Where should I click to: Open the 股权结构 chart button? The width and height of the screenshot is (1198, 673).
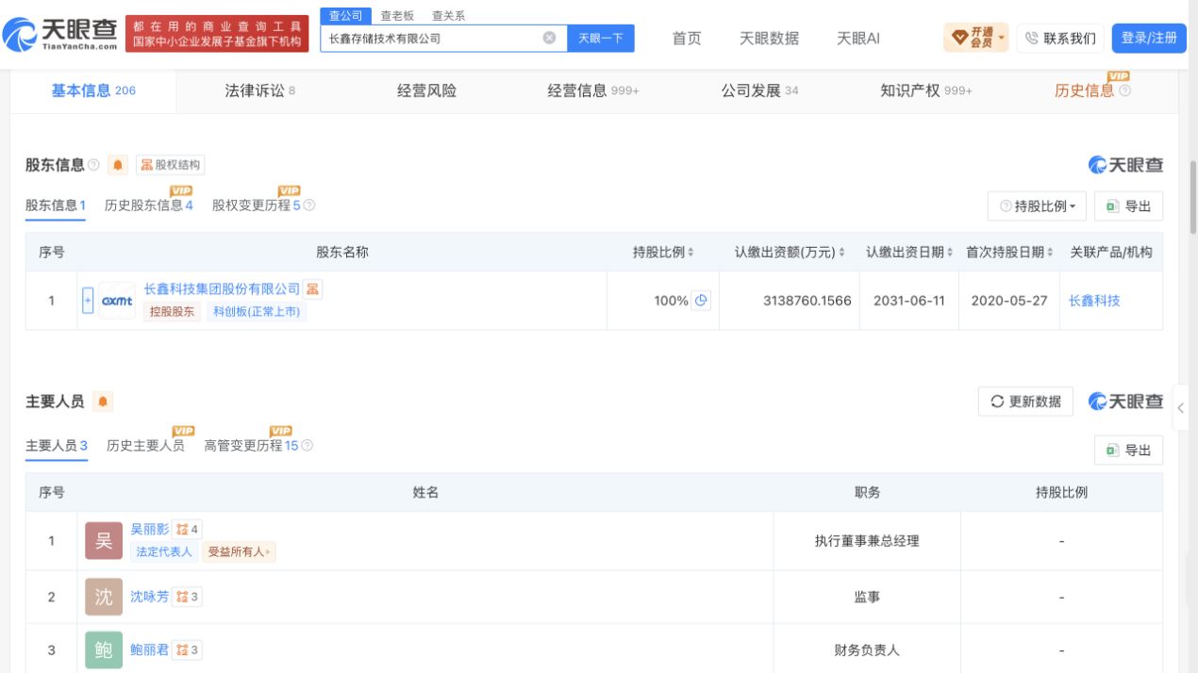171,165
